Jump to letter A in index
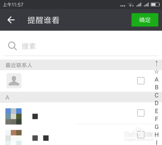 [x=156, y=79]
